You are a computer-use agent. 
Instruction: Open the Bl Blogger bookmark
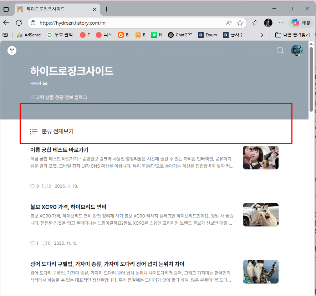(x=124, y=35)
